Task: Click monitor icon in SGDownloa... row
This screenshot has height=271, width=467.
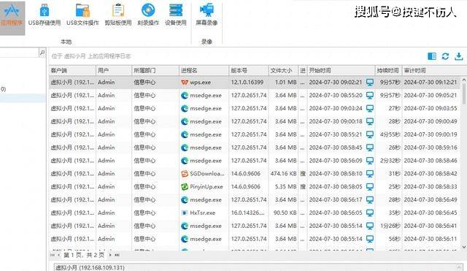Action: [370, 174]
